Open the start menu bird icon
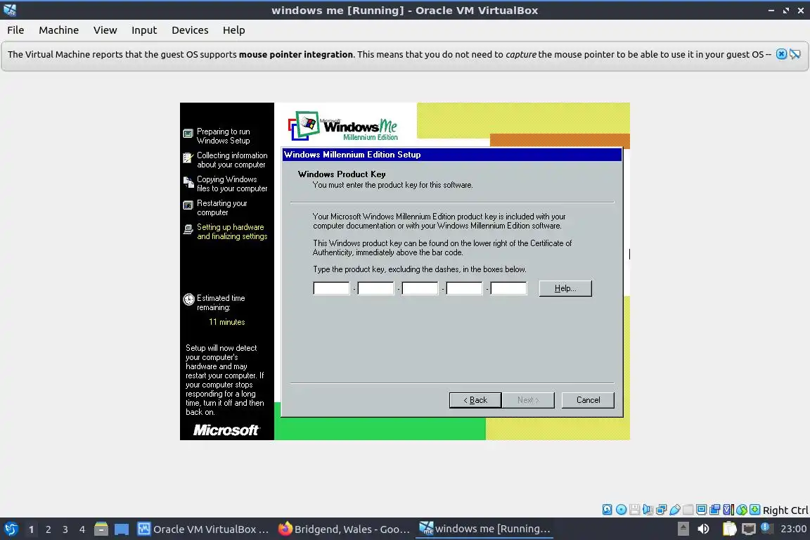This screenshot has width=810, height=540. [x=11, y=529]
